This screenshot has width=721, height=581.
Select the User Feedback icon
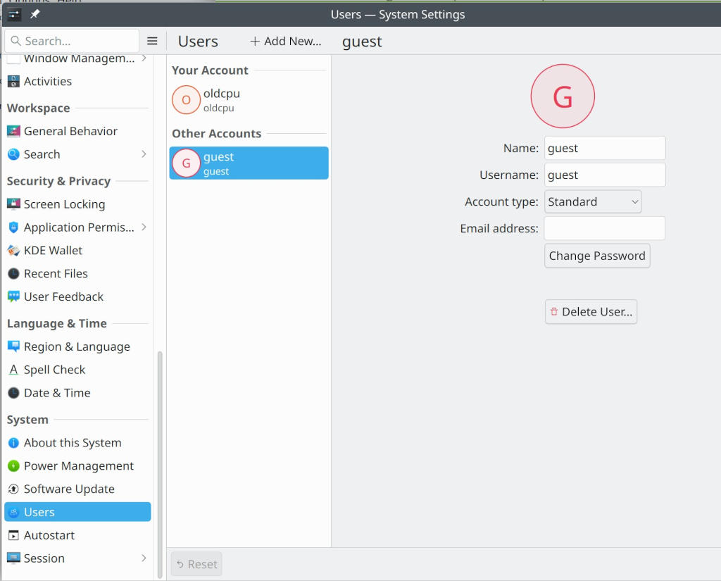click(13, 297)
